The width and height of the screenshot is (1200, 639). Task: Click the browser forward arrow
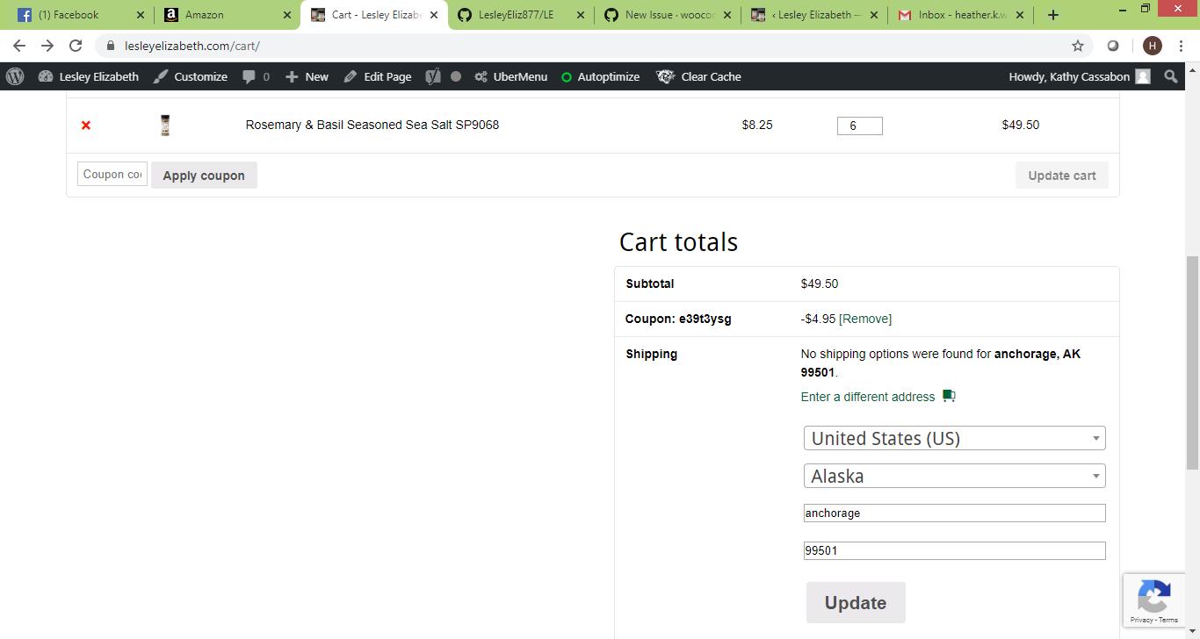pyautogui.click(x=47, y=46)
